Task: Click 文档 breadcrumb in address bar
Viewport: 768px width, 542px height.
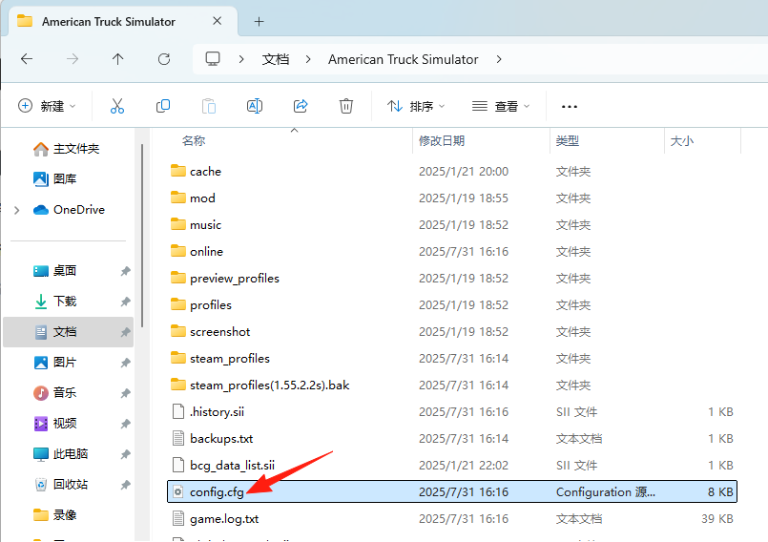Action: pyautogui.click(x=276, y=59)
